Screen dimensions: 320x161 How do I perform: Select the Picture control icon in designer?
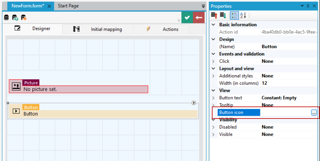(x=16, y=87)
